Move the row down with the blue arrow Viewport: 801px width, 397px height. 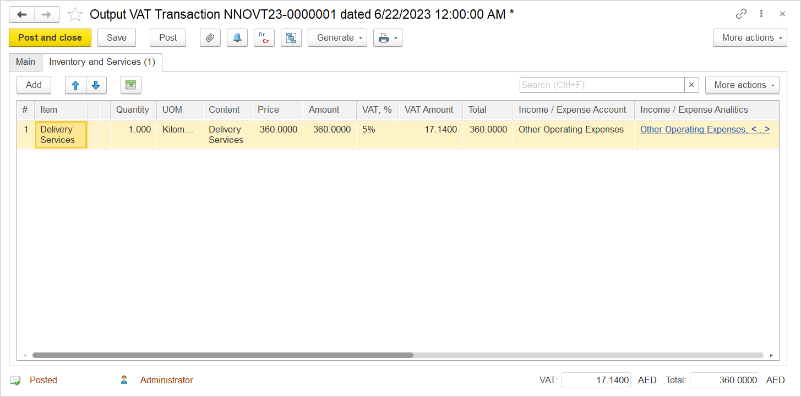96,85
